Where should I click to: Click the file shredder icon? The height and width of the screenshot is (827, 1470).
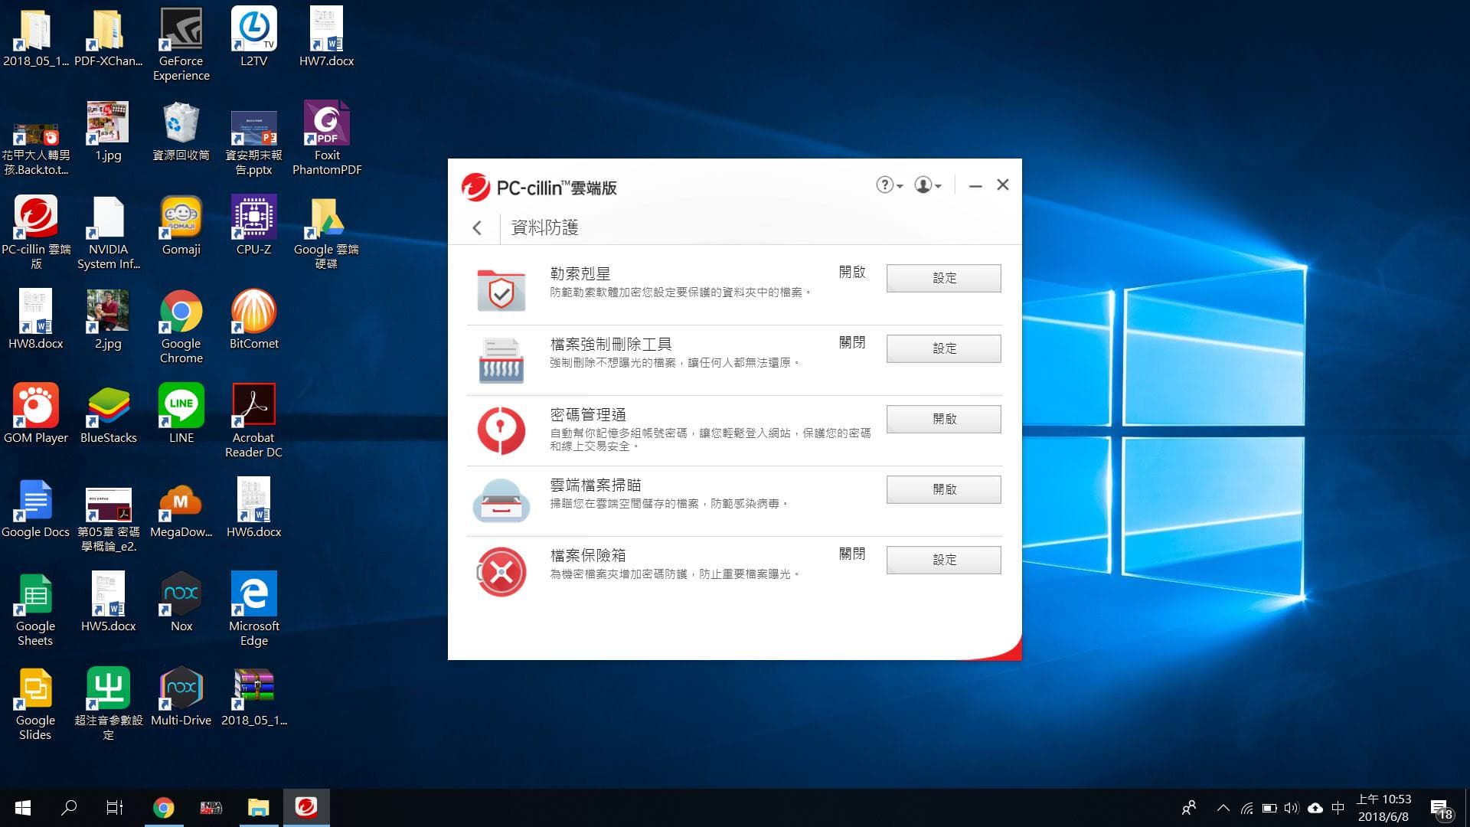click(x=501, y=359)
